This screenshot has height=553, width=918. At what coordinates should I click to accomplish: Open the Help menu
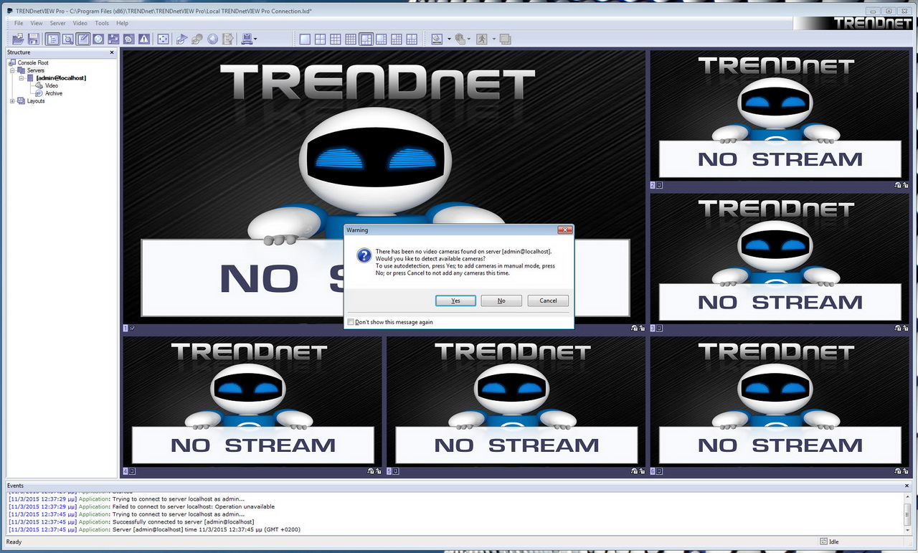click(x=122, y=23)
